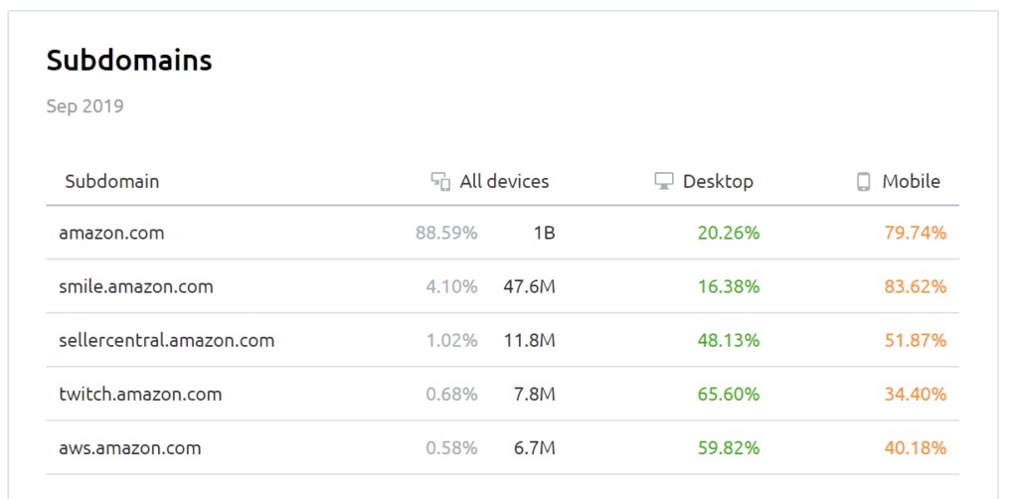Click the Desktop monitor icon

click(663, 181)
